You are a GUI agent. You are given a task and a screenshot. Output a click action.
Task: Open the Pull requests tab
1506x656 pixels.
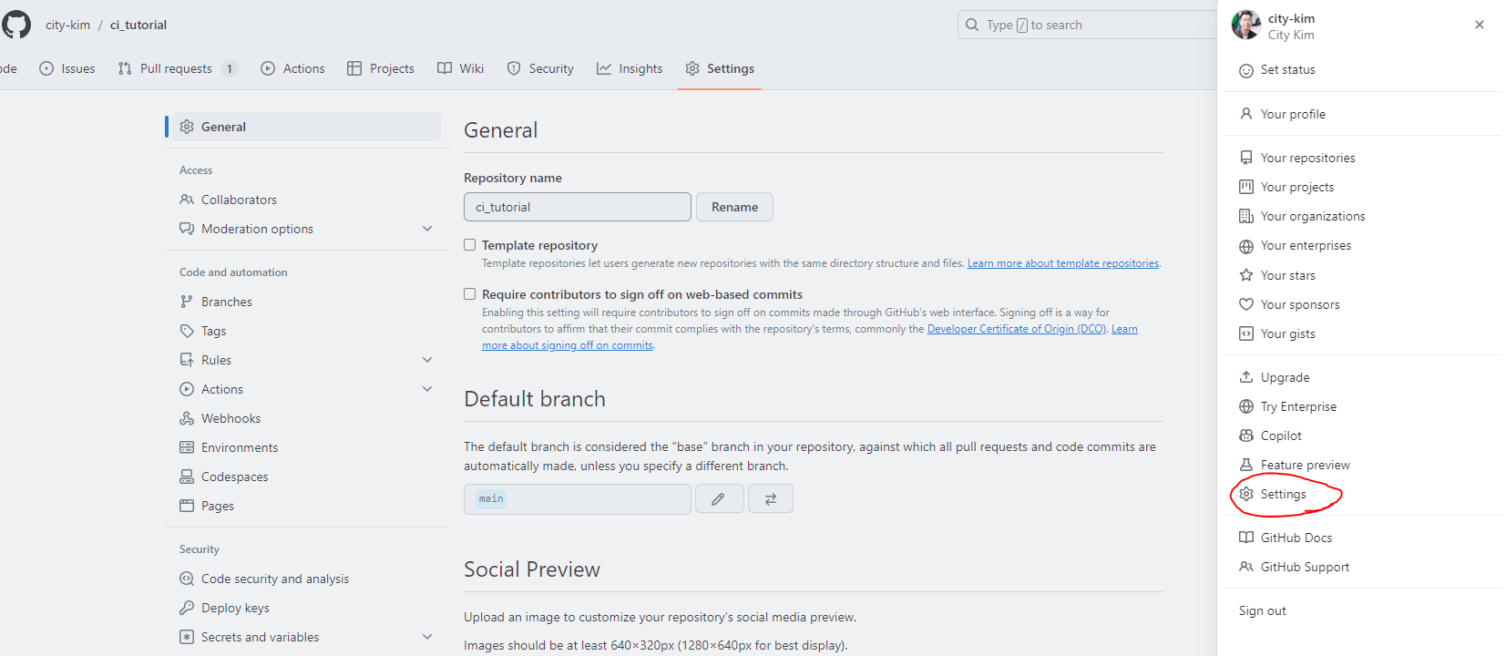pos(178,68)
